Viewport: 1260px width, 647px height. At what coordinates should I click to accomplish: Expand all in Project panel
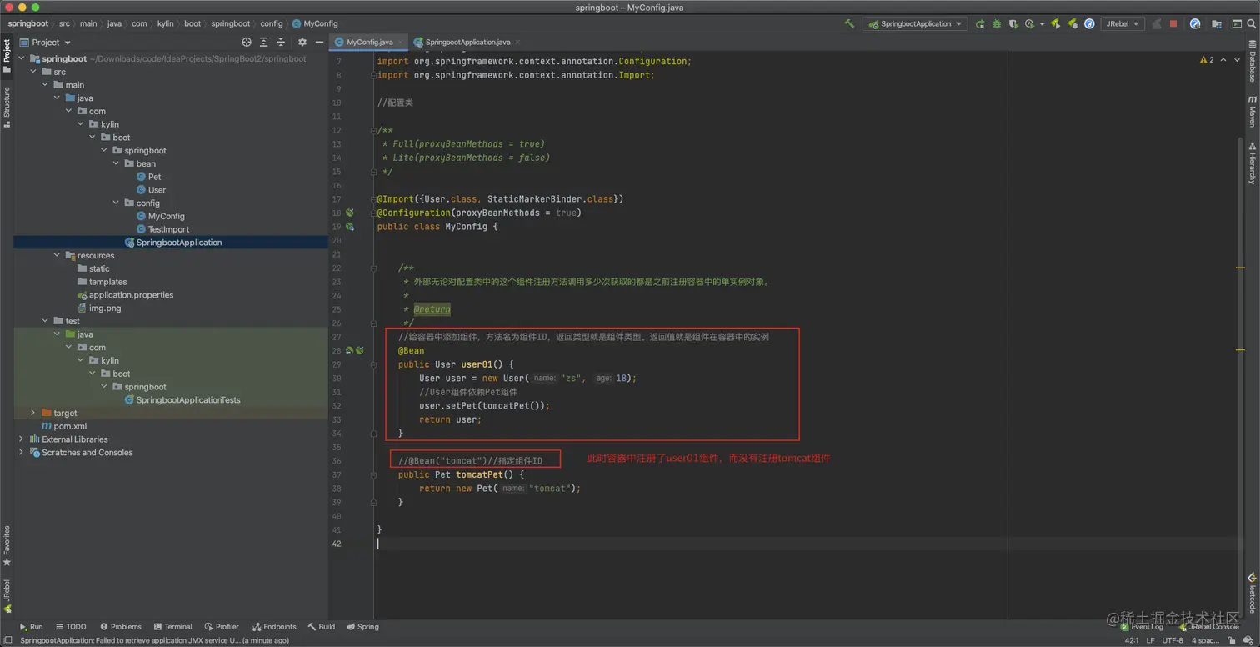tap(264, 42)
